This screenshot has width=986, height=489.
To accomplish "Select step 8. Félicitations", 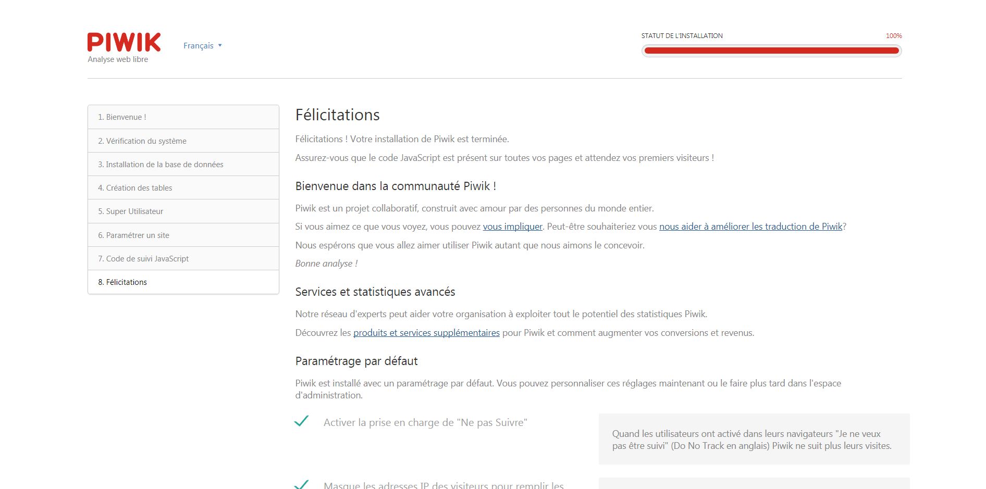I will 122,282.
